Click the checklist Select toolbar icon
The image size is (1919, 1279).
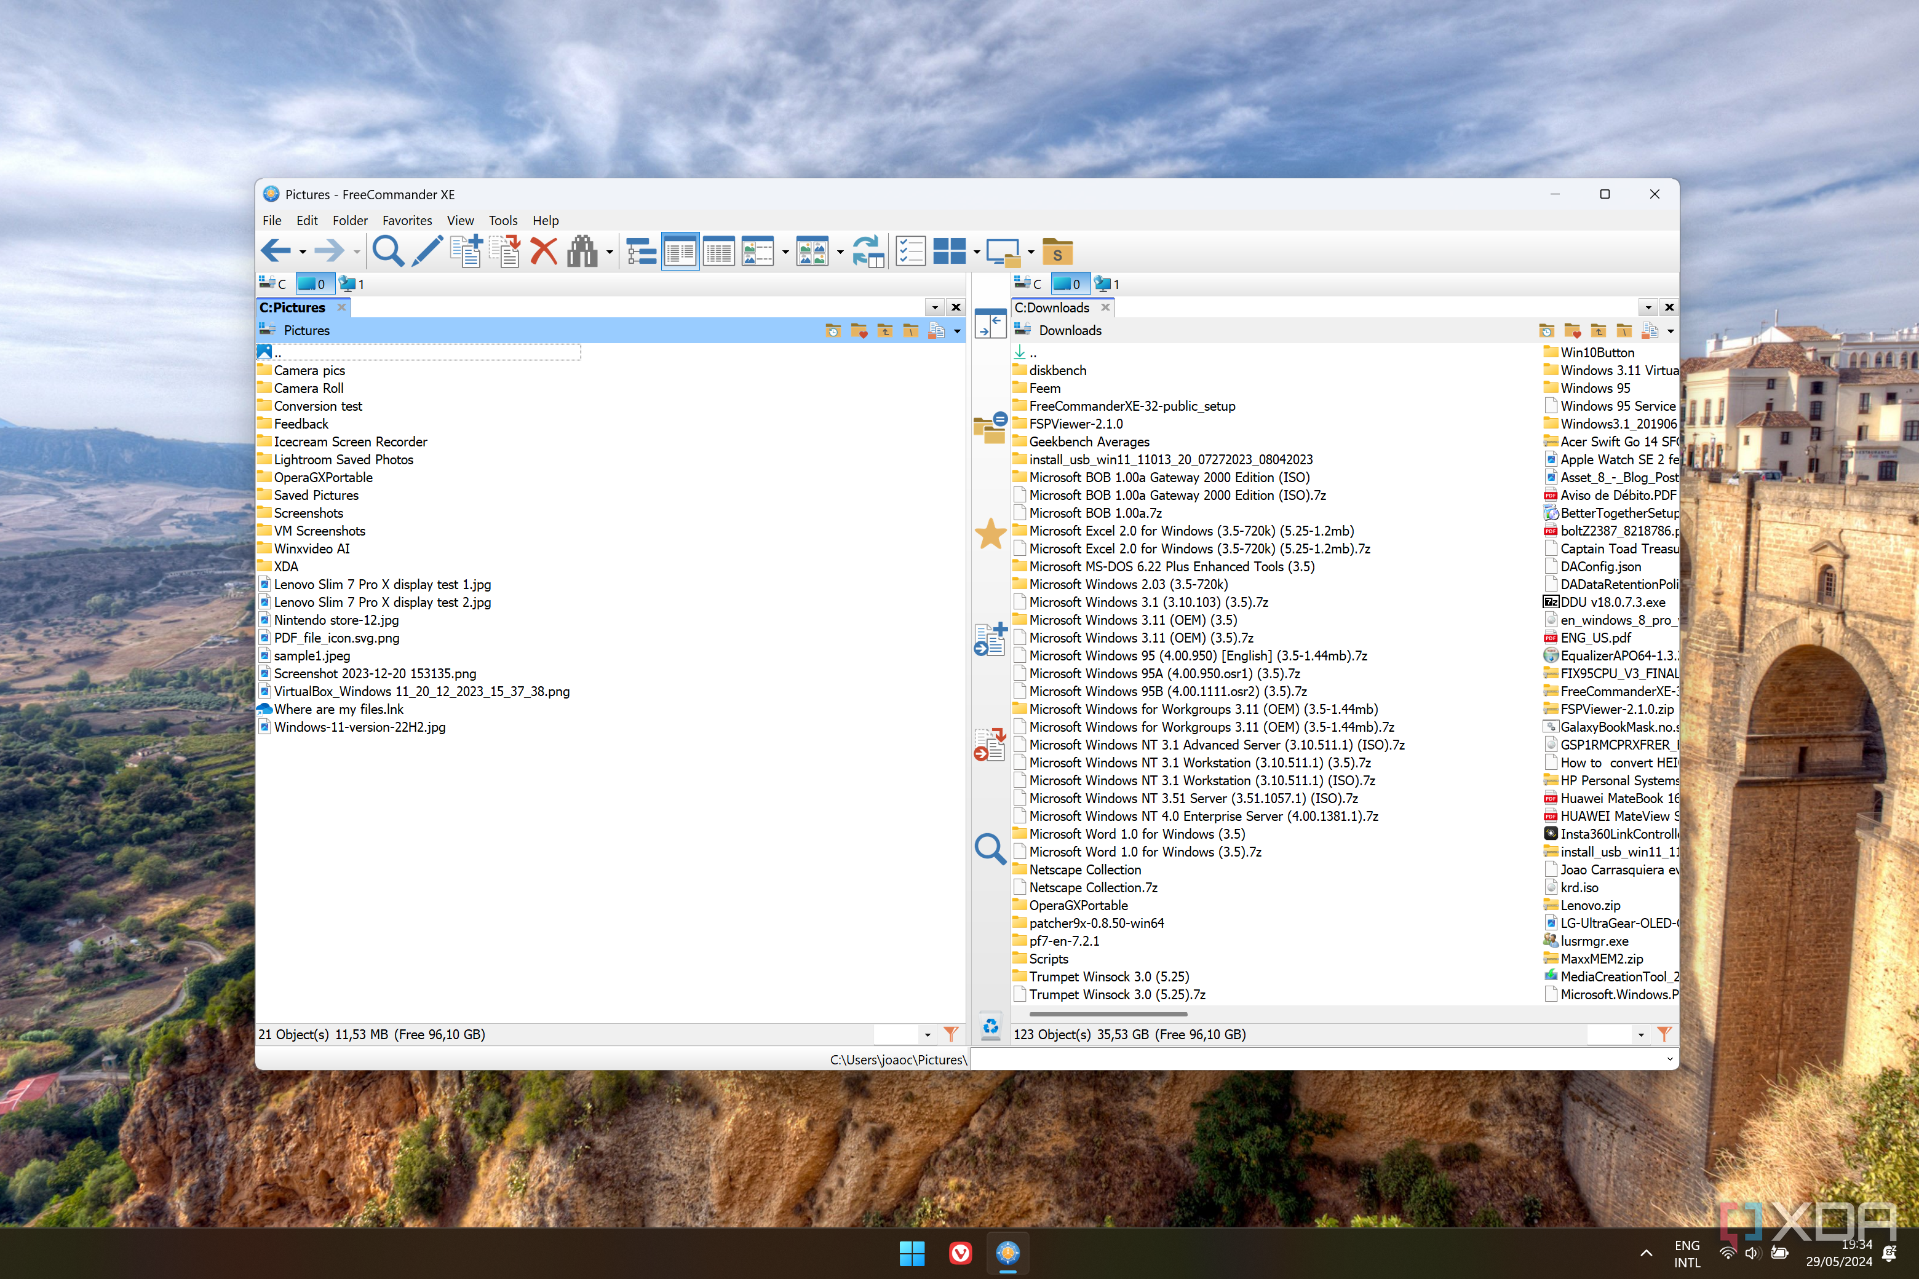910,251
